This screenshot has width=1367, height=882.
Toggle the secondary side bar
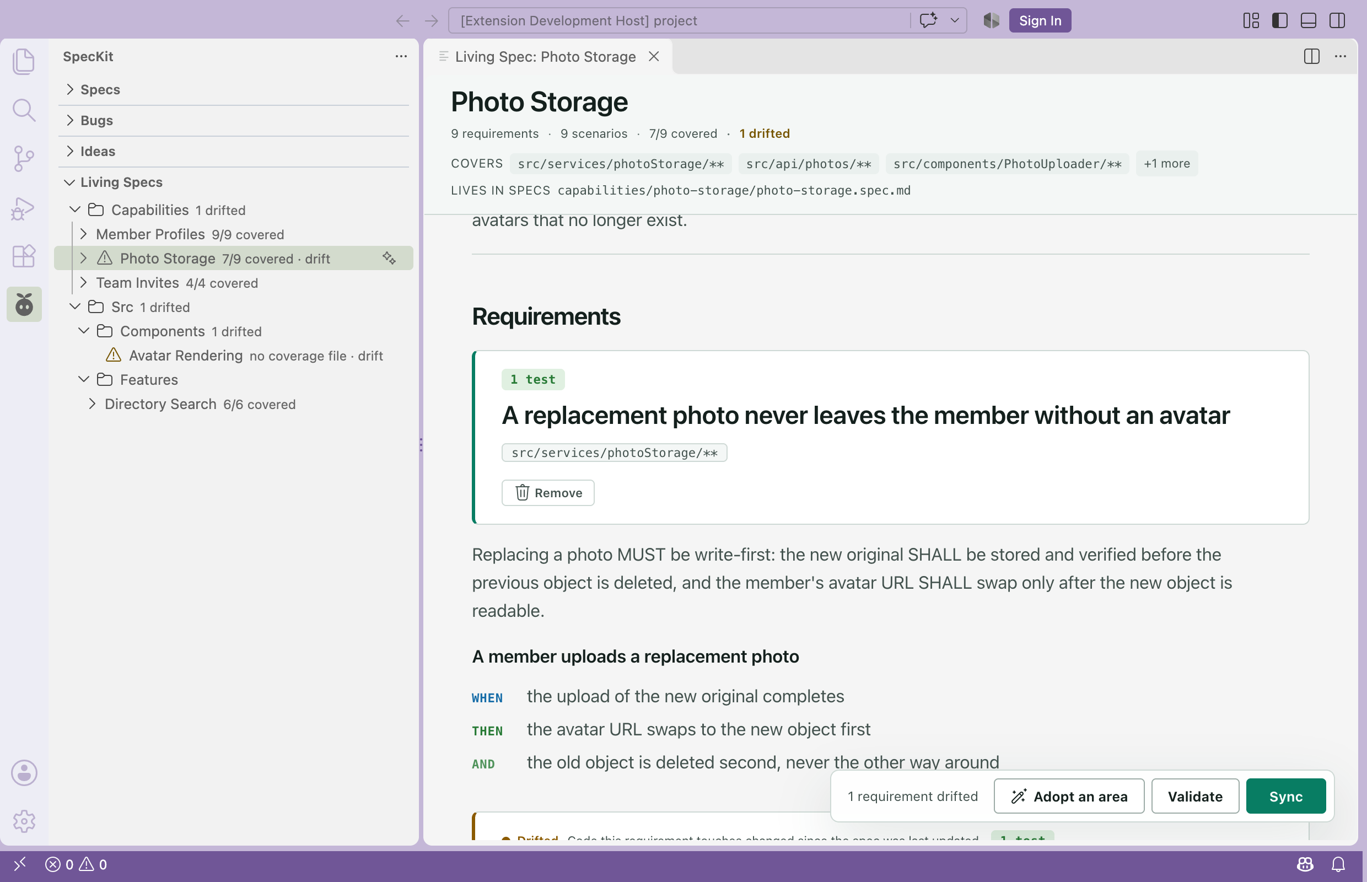[x=1337, y=20]
